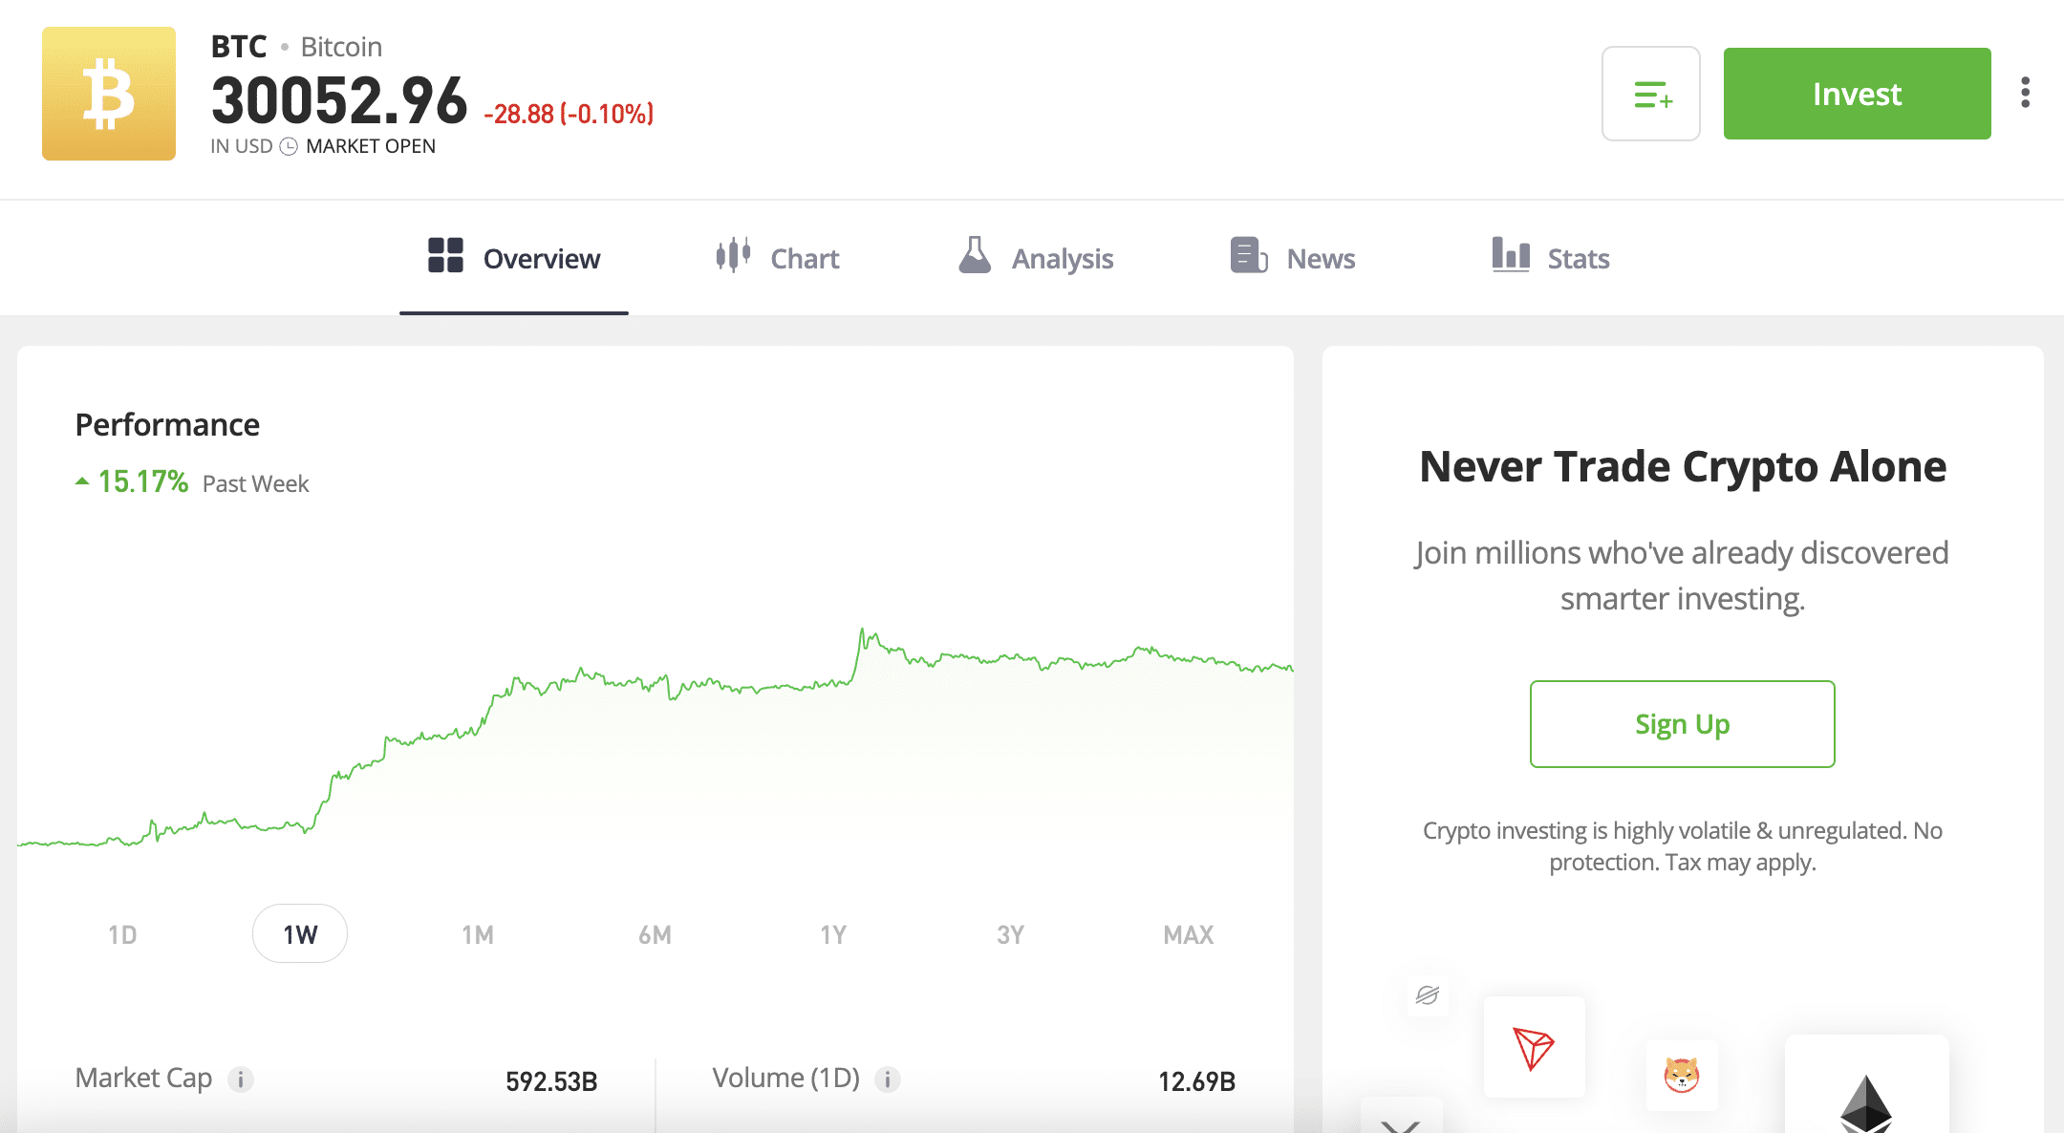The width and height of the screenshot is (2064, 1133).
Task: Click the Overview grid icon
Action: (x=445, y=255)
